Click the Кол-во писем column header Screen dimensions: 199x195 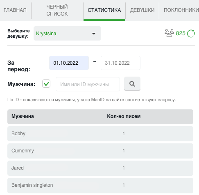[x=124, y=116]
